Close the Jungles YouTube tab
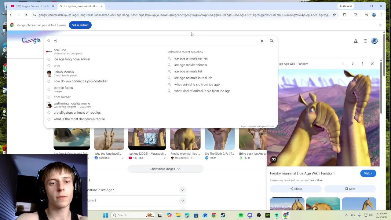This screenshot has height=220, width=391. (x=53, y=6)
